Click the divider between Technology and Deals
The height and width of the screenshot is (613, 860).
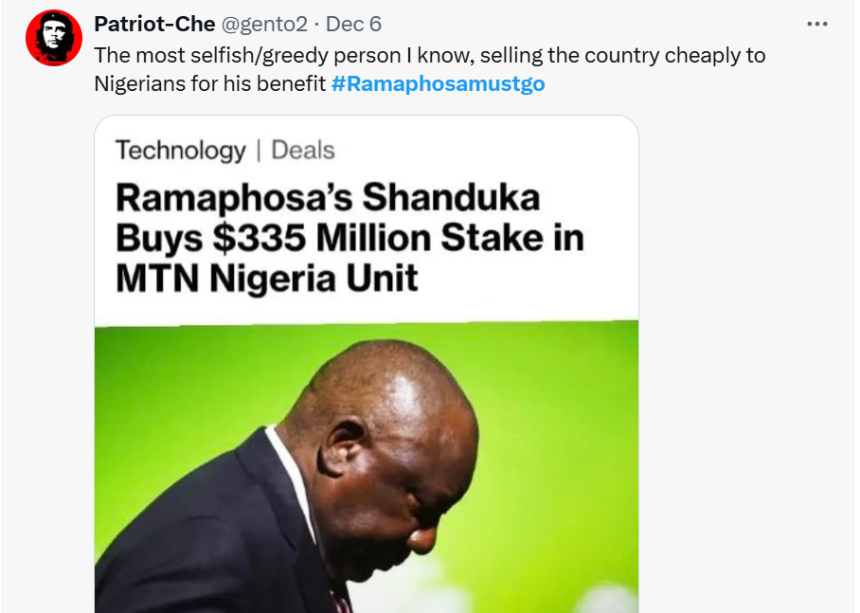(x=258, y=150)
